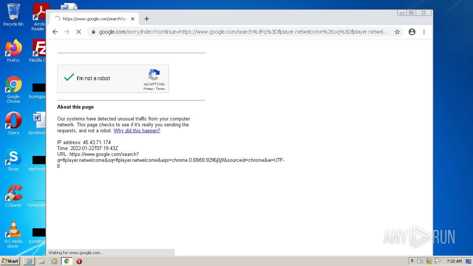Launch Opera desktop shortcut
The height and width of the screenshot is (266, 473).
13,123
